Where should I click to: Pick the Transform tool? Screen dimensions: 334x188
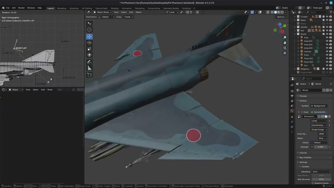pyautogui.click(x=90, y=55)
